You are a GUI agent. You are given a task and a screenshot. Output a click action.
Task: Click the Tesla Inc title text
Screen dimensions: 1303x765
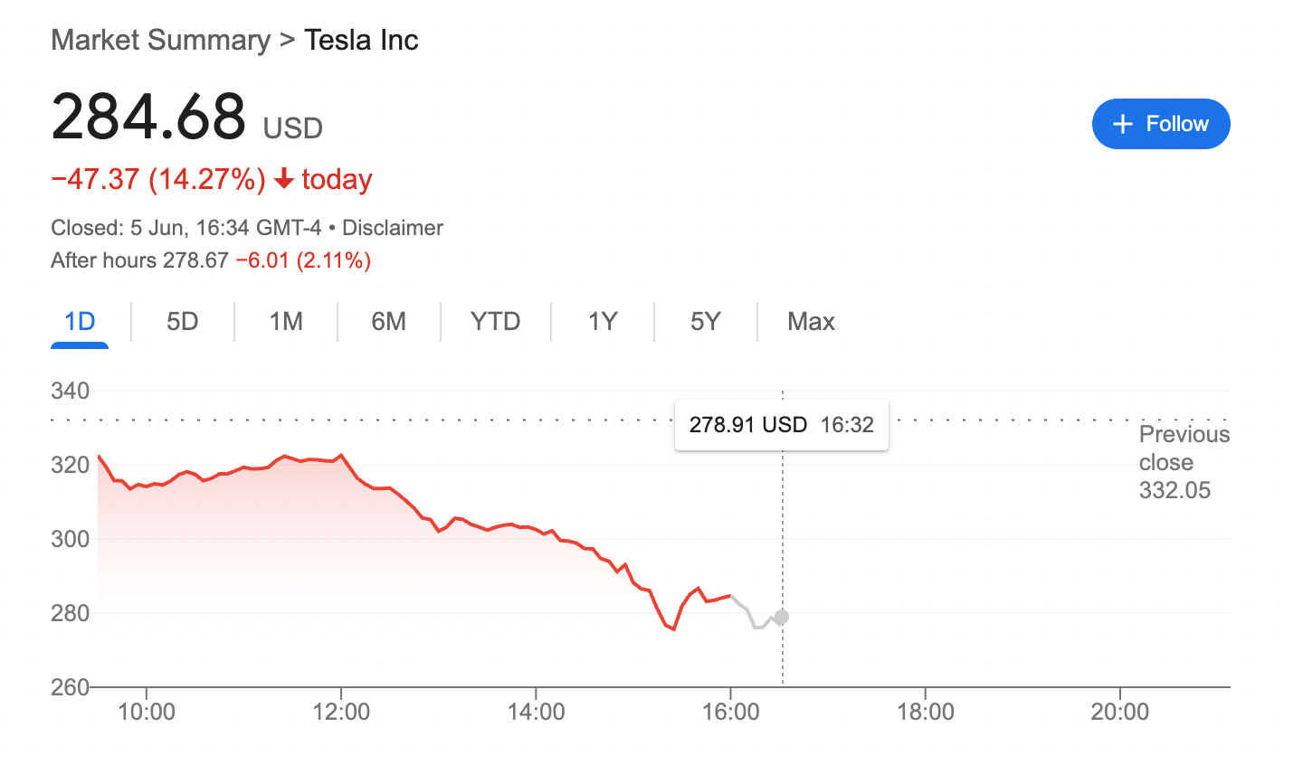click(x=361, y=40)
